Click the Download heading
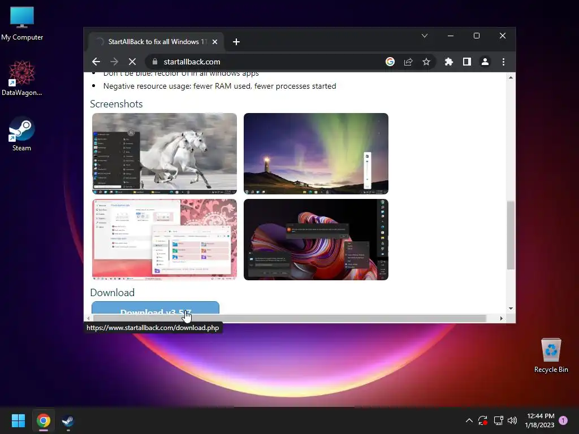Viewport: 579px width, 434px height. click(113, 293)
